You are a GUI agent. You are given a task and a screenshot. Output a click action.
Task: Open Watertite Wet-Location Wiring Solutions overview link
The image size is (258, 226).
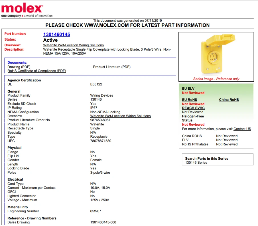tap(73, 45)
